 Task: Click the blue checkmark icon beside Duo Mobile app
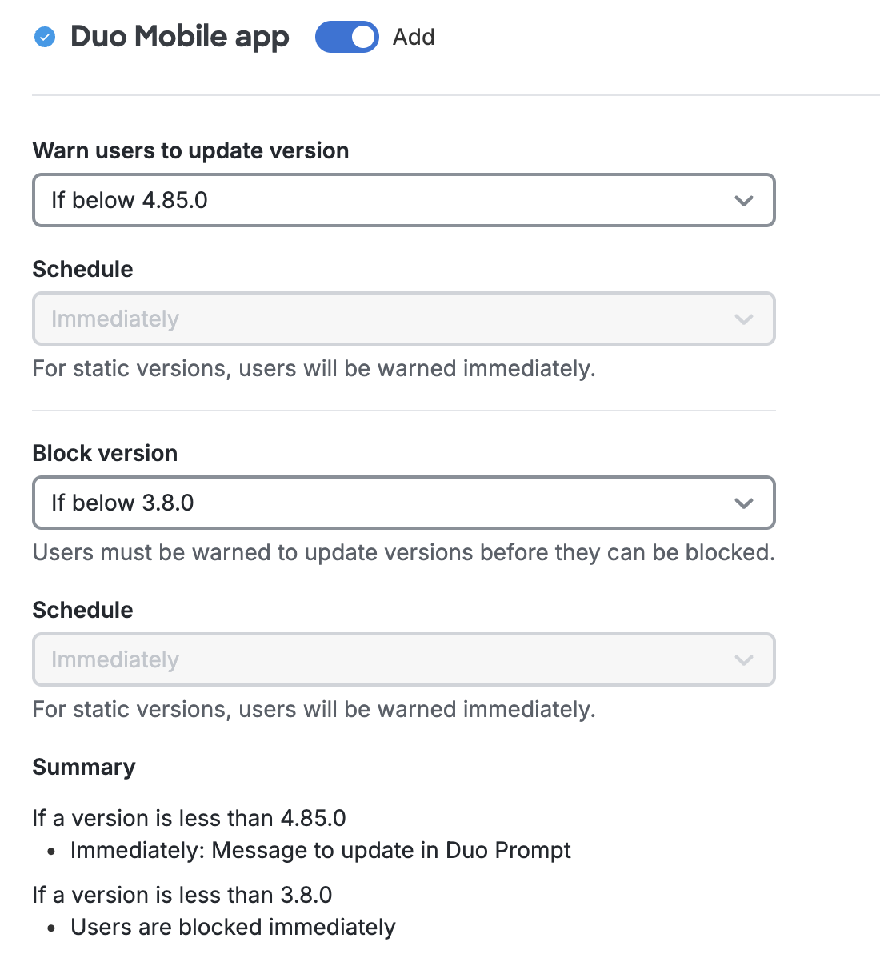[x=45, y=37]
